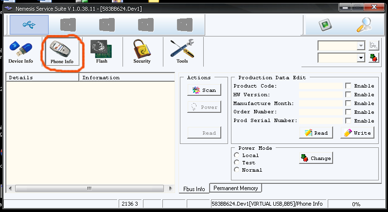Image resolution: width=388 pixels, height=212 pixels.
Task: Click the Product Code input field
Action: 321,86
